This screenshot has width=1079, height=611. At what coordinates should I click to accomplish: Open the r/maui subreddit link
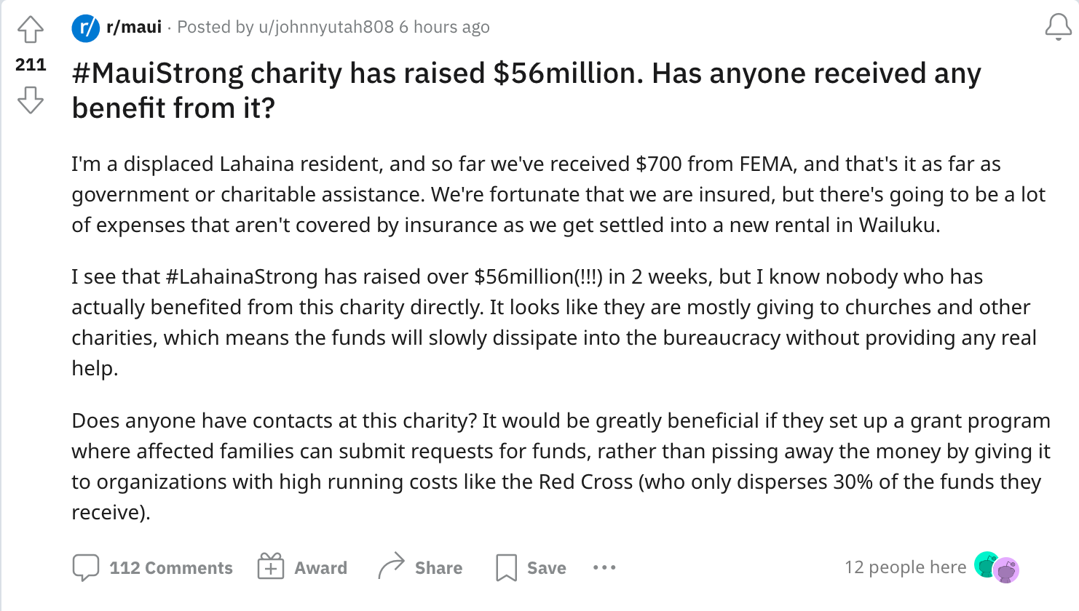[134, 28]
